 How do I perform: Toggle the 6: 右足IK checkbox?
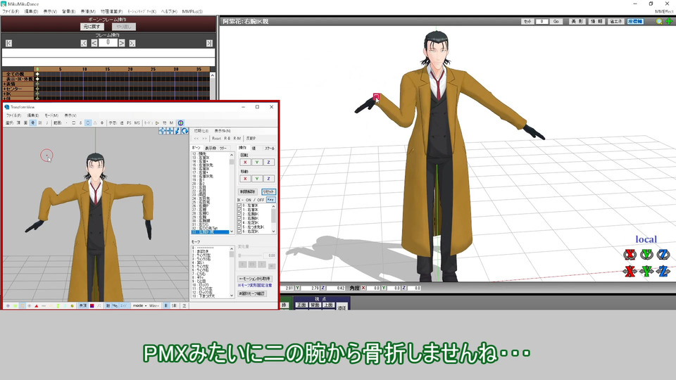click(x=239, y=232)
